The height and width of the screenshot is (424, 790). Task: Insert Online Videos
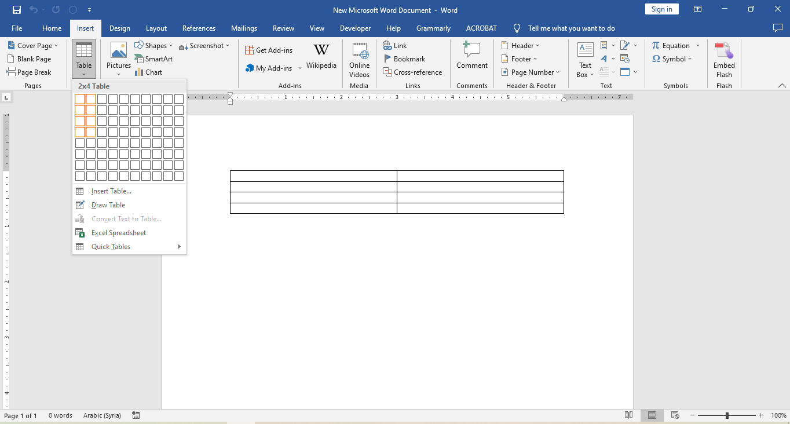pyautogui.click(x=359, y=60)
